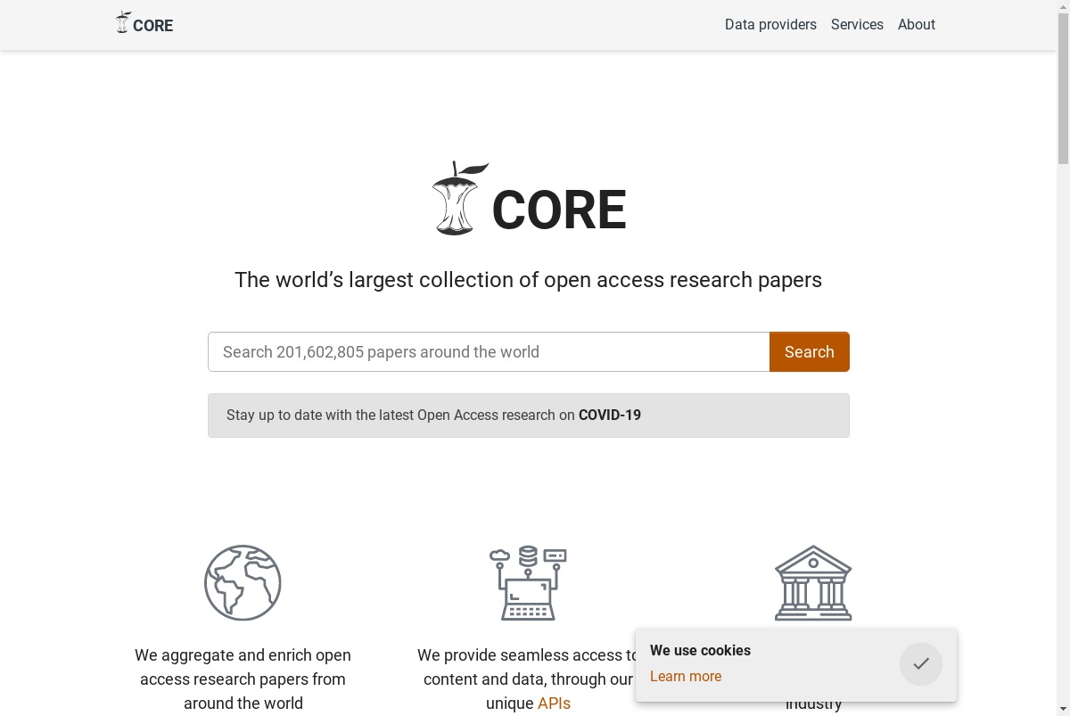The image size is (1070, 716).
Task: Accept cookies with the checkmark button
Action: click(x=921, y=663)
